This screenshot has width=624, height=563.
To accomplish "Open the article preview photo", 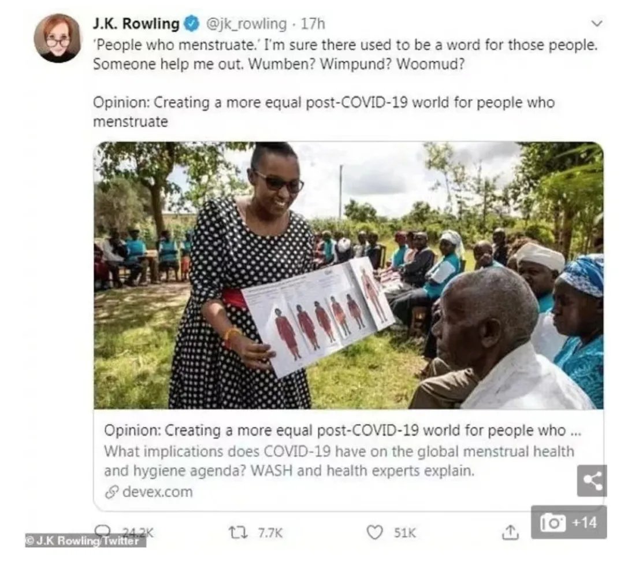I will (348, 275).
